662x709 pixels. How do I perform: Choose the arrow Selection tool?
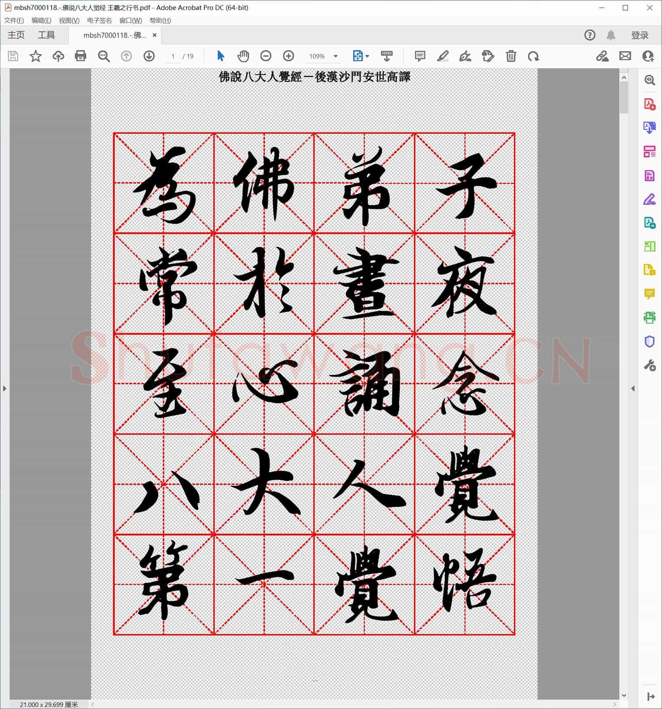point(221,56)
